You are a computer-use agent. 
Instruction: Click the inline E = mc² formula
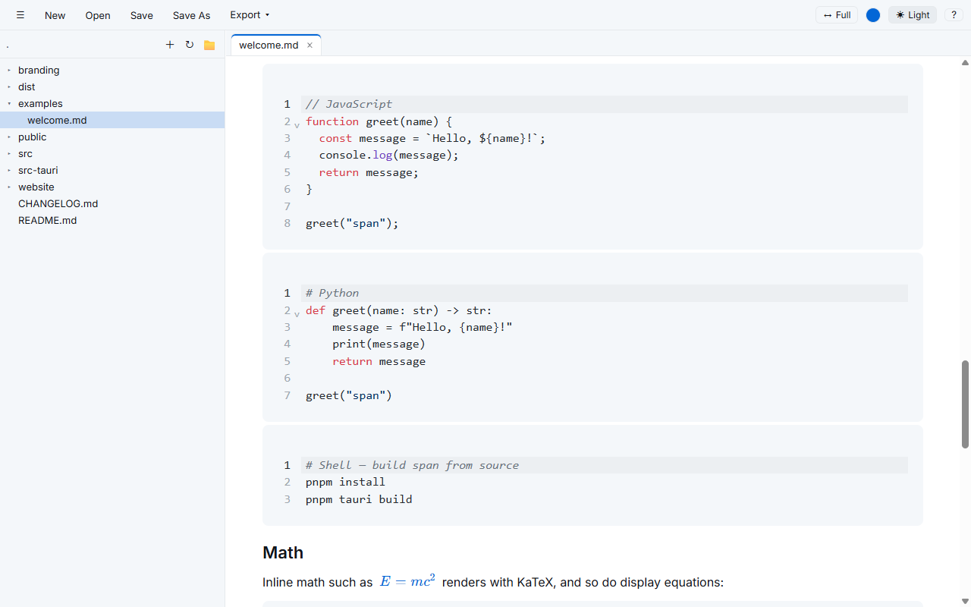[x=407, y=581]
